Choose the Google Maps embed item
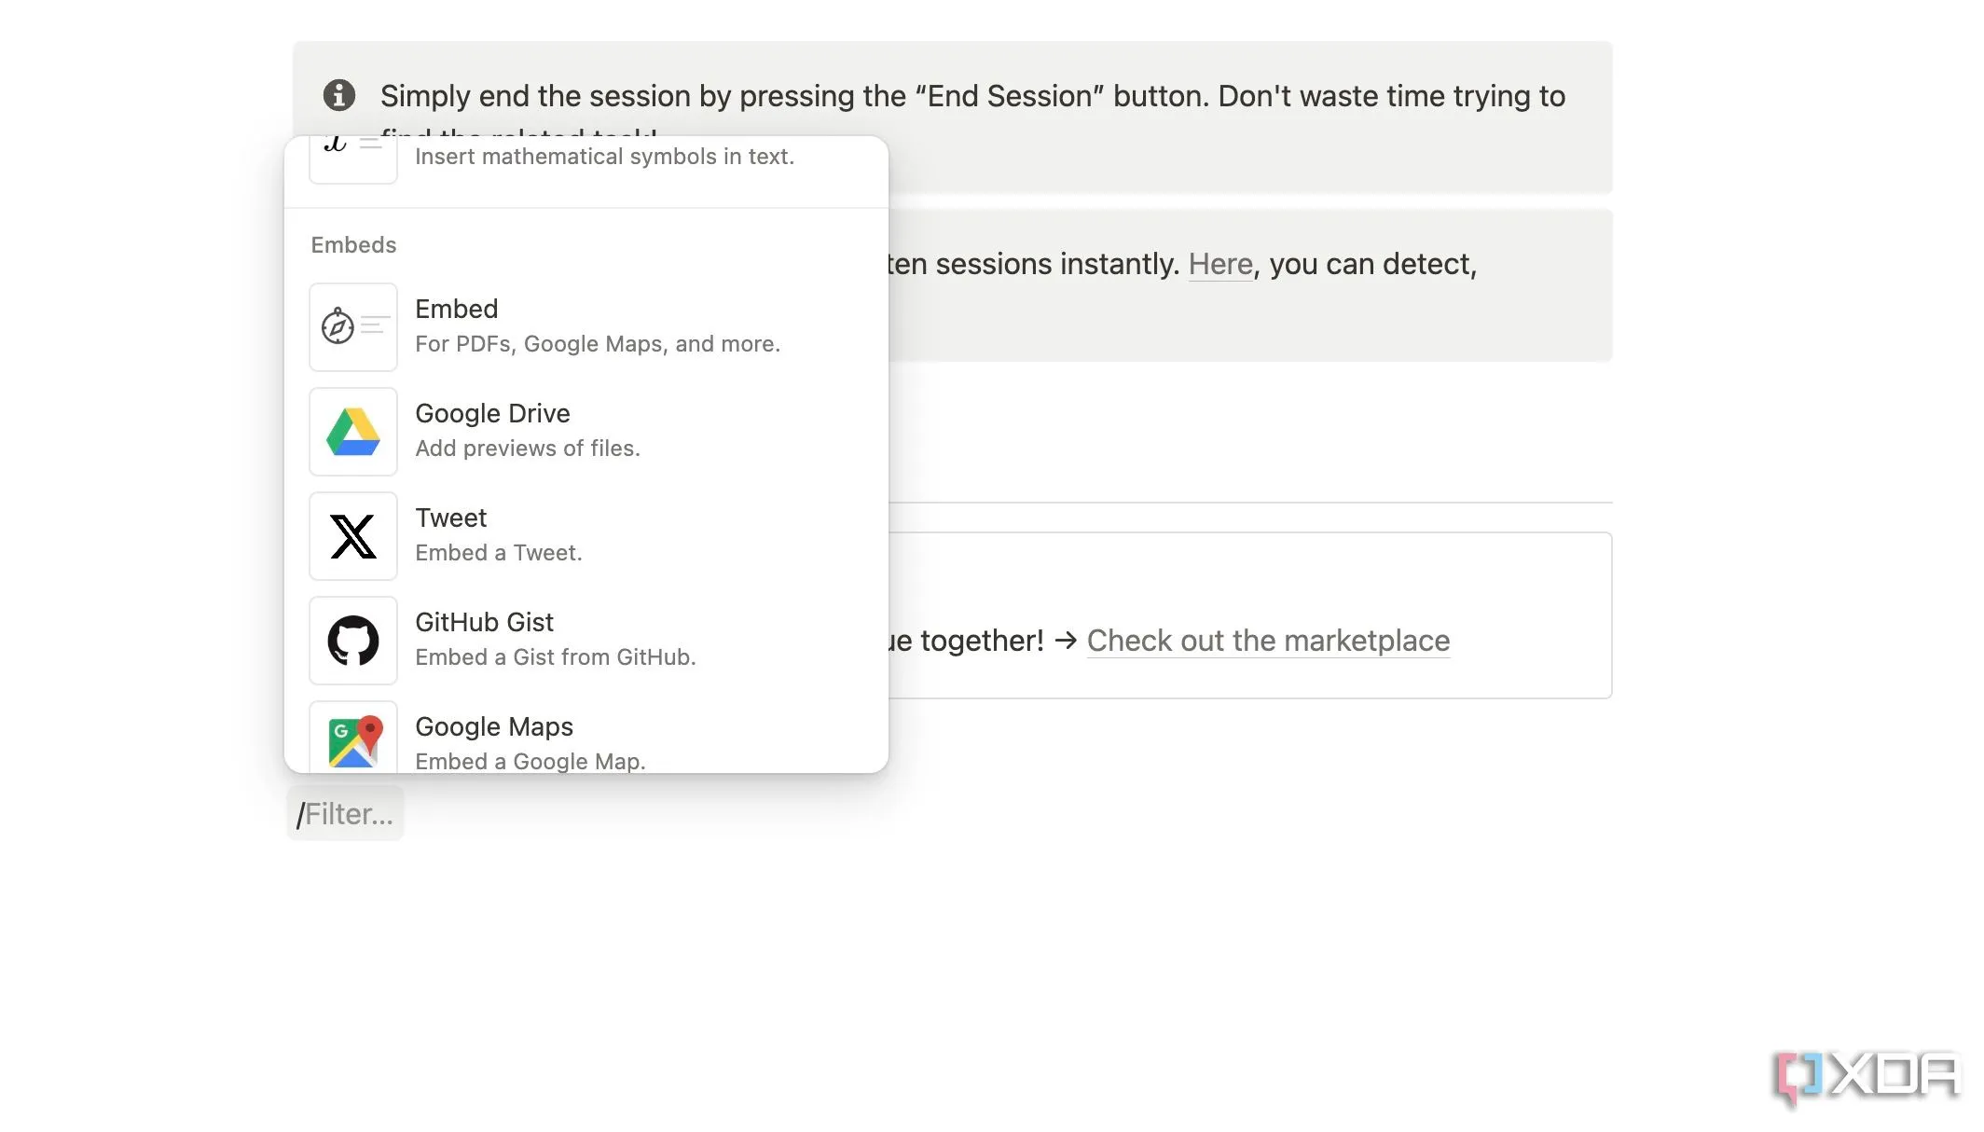This screenshot has width=1984, height=1132. (494, 726)
